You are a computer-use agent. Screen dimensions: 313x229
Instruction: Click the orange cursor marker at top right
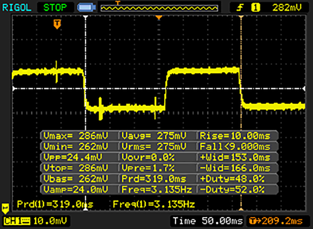click(x=241, y=17)
